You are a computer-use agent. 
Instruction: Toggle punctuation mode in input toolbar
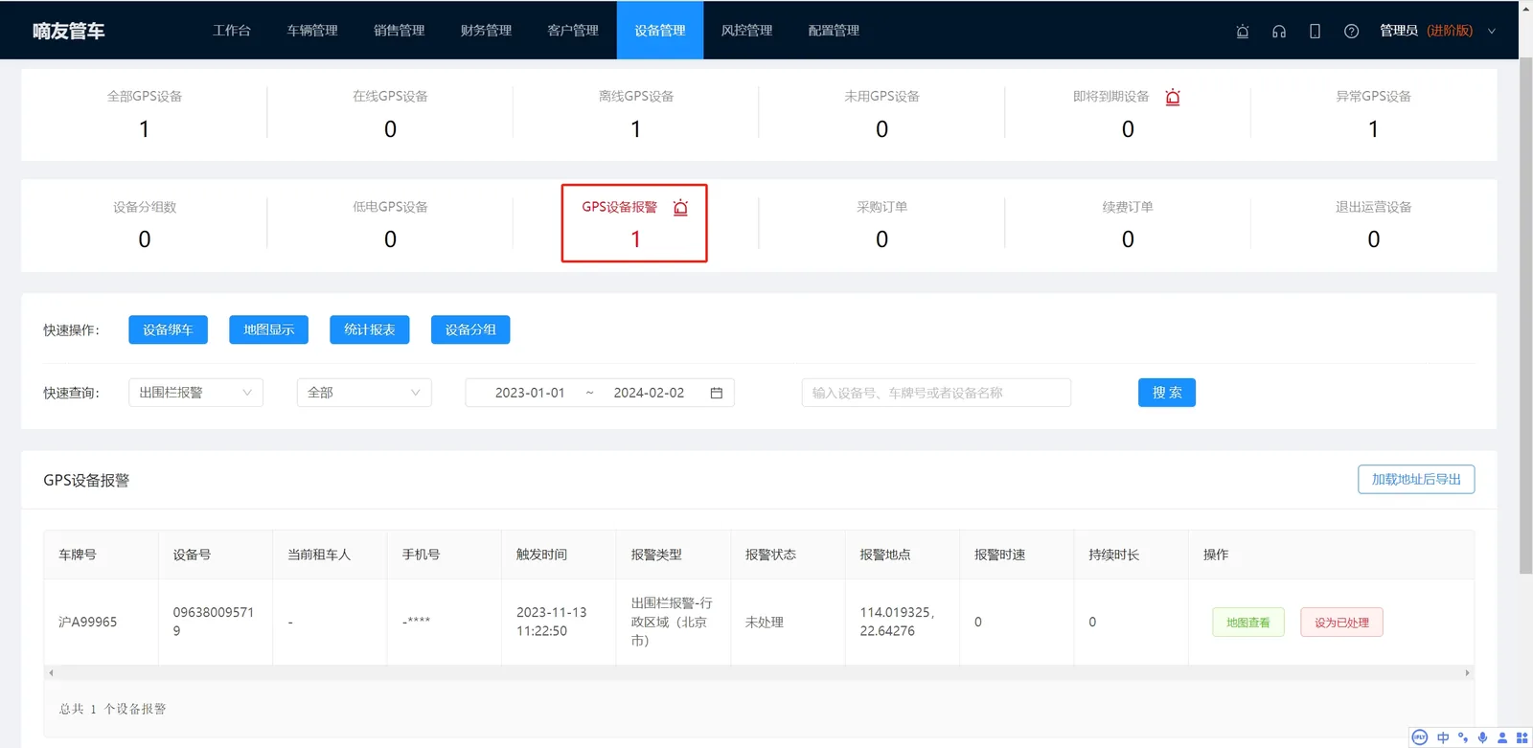1463,737
